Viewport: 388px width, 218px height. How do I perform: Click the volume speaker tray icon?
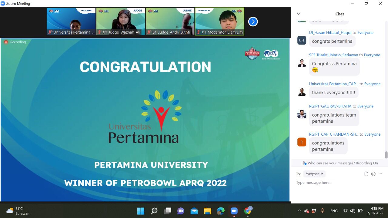click(353, 211)
